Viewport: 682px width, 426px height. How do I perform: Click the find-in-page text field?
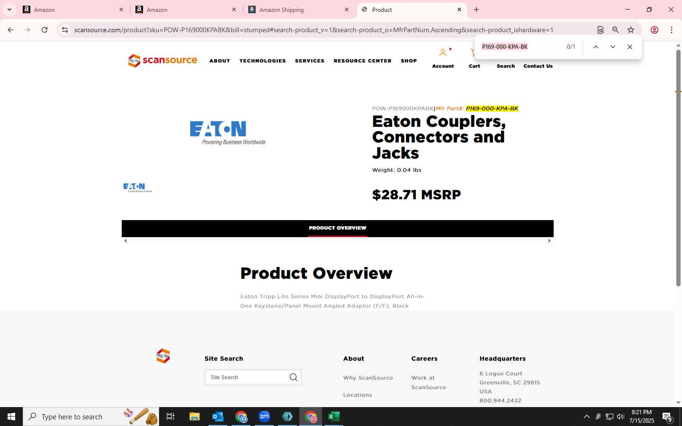coord(521,47)
